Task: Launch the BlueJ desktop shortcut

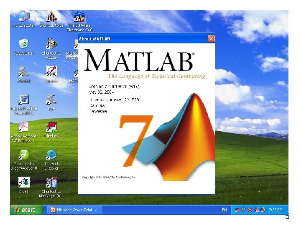Action: pyautogui.click(x=24, y=185)
